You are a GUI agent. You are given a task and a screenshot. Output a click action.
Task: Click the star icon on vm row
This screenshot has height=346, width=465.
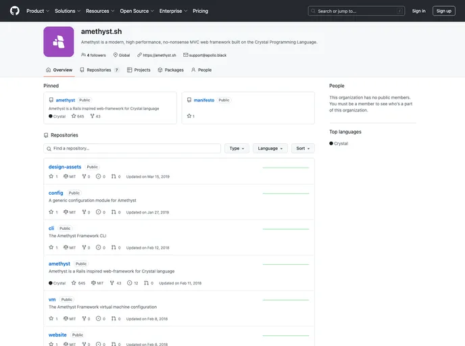pos(51,318)
